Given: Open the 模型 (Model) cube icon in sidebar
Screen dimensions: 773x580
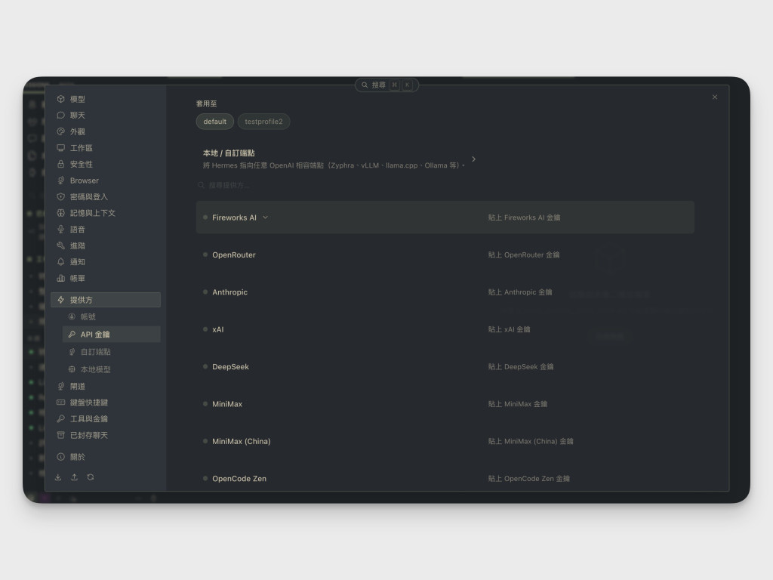Looking at the screenshot, I should 60,99.
